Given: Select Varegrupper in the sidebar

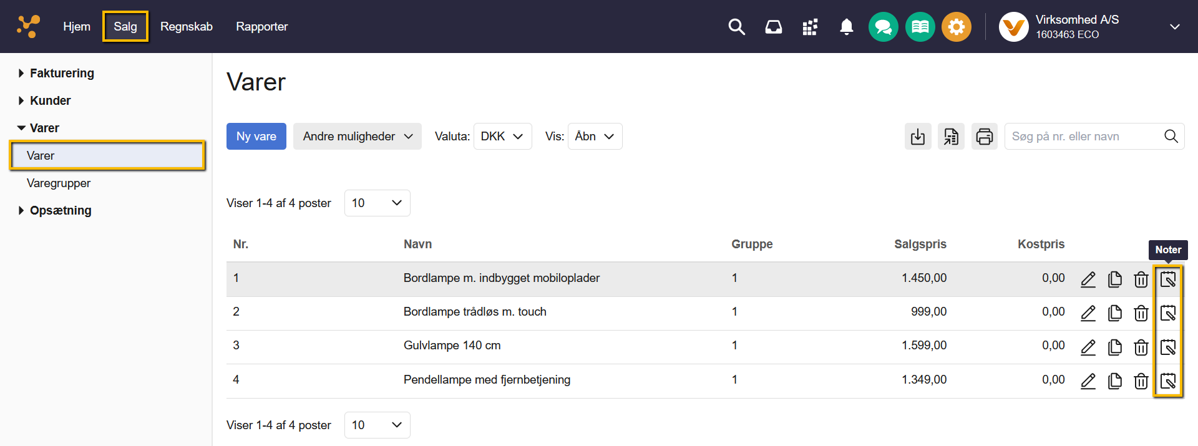Looking at the screenshot, I should [x=59, y=183].
